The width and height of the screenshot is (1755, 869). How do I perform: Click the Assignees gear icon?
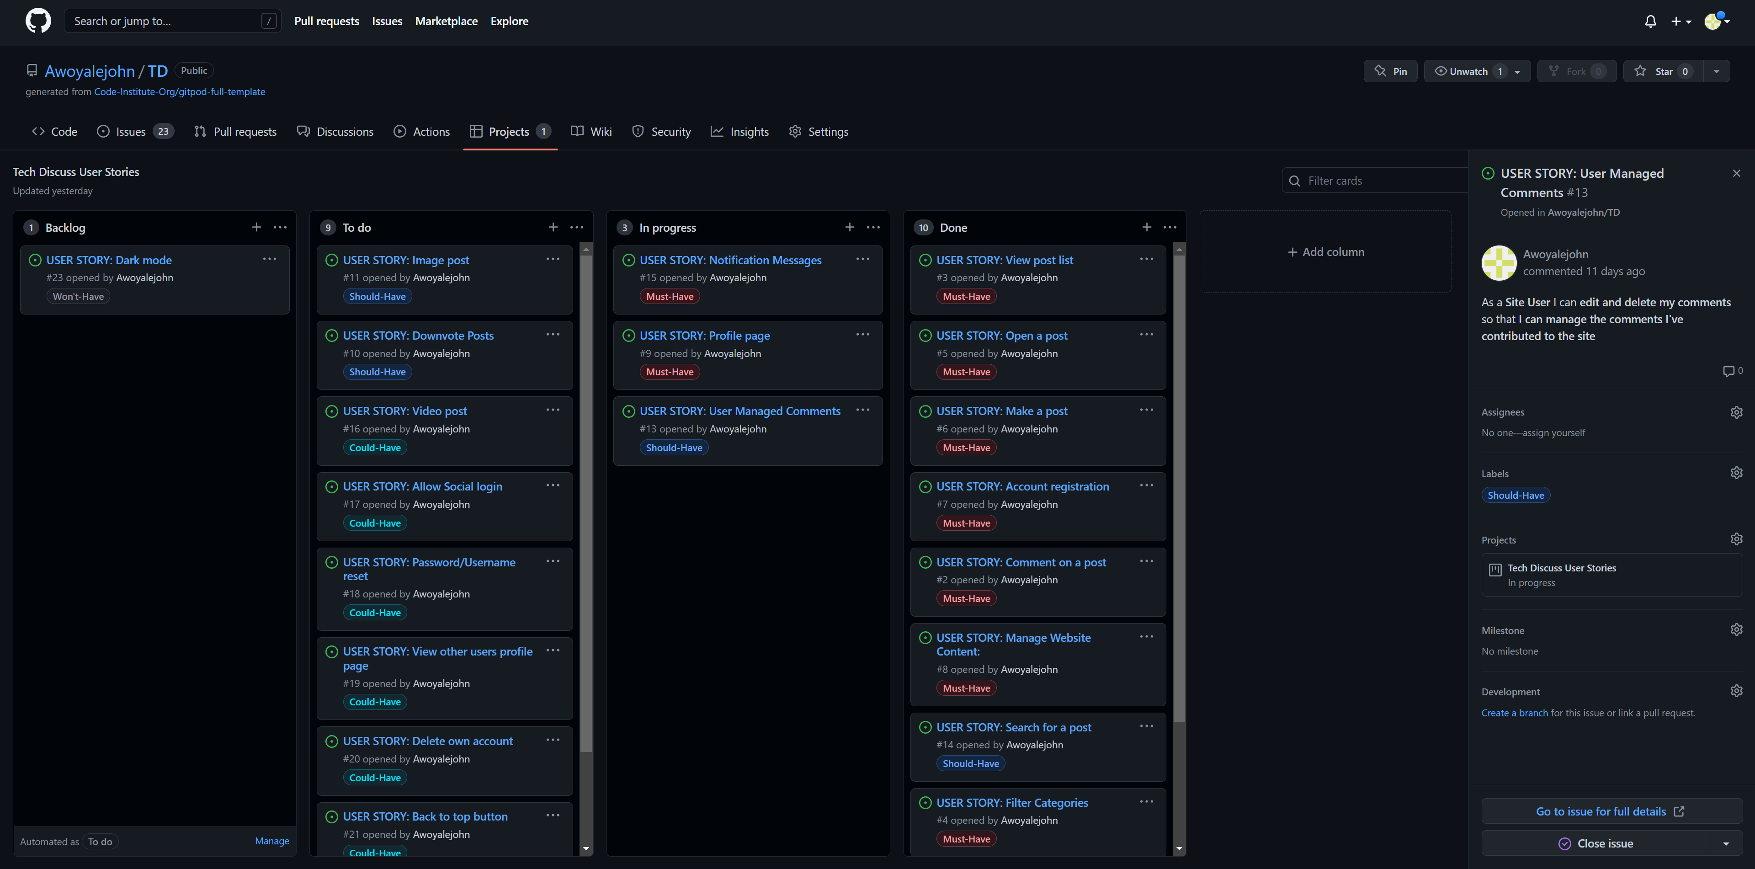tap(1736, 412)
